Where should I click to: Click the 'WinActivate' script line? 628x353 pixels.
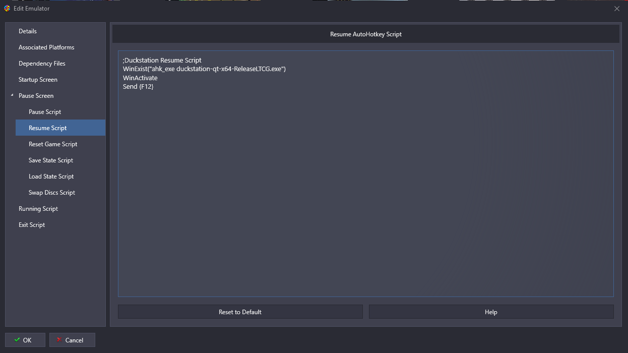coord(140,78)
